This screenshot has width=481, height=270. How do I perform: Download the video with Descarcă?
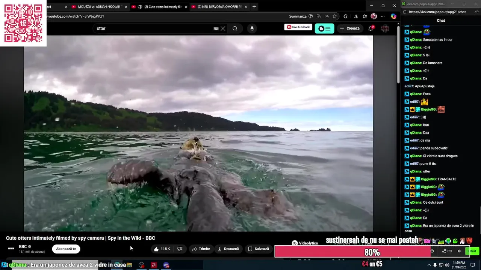[228, 249]
